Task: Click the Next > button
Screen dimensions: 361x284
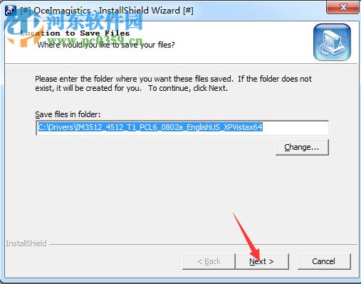Action: click(x=262, y=261)
